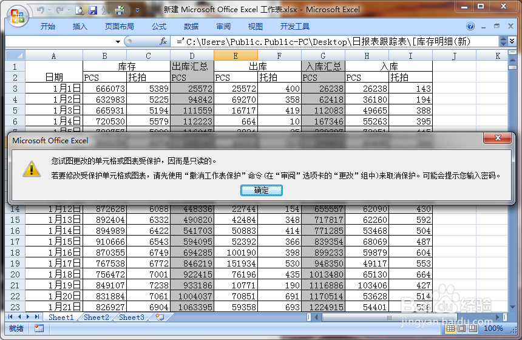Select the 入库汇总 header cell

pyautogui.click(x=324, y=66)
